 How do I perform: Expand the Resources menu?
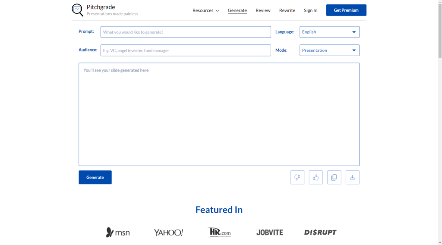(205, 10)
